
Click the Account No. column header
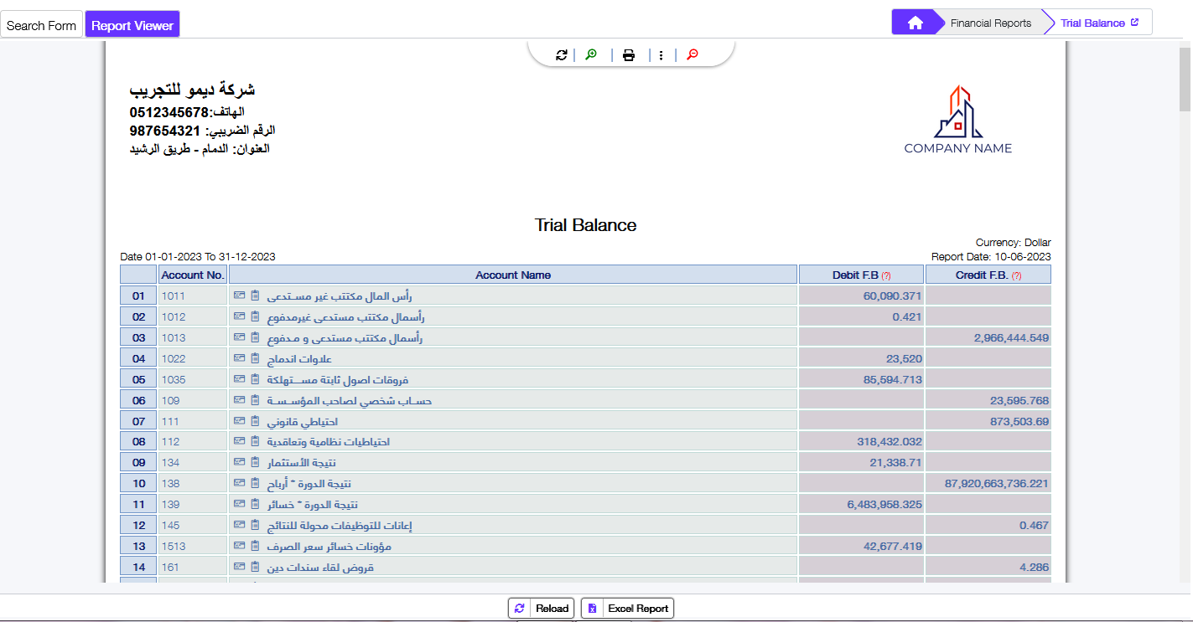[x=193, y=275]
